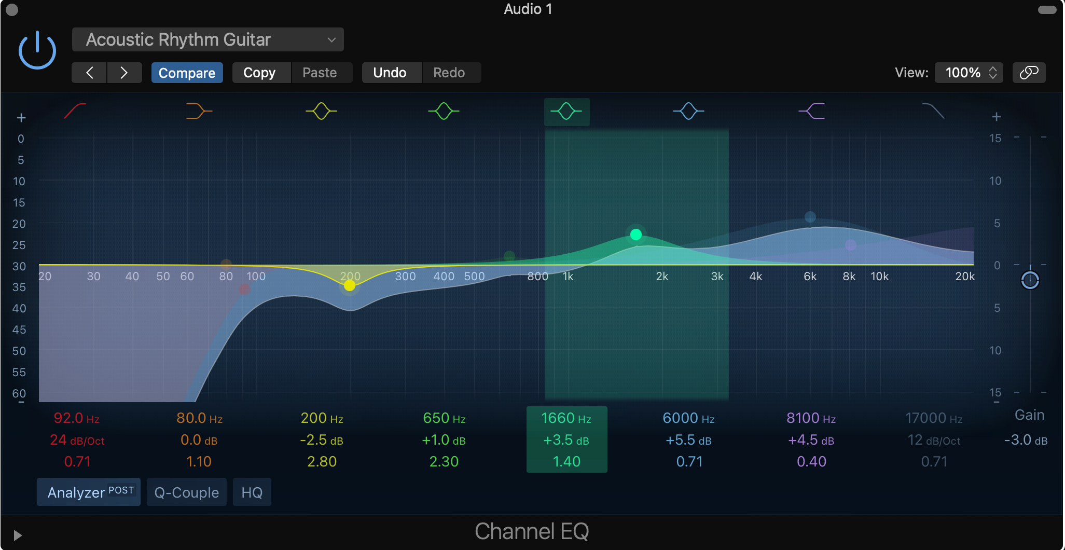Open the Acoustic Rhythm Guitar preset menu
1065x550 pixels.
point(207,39)
